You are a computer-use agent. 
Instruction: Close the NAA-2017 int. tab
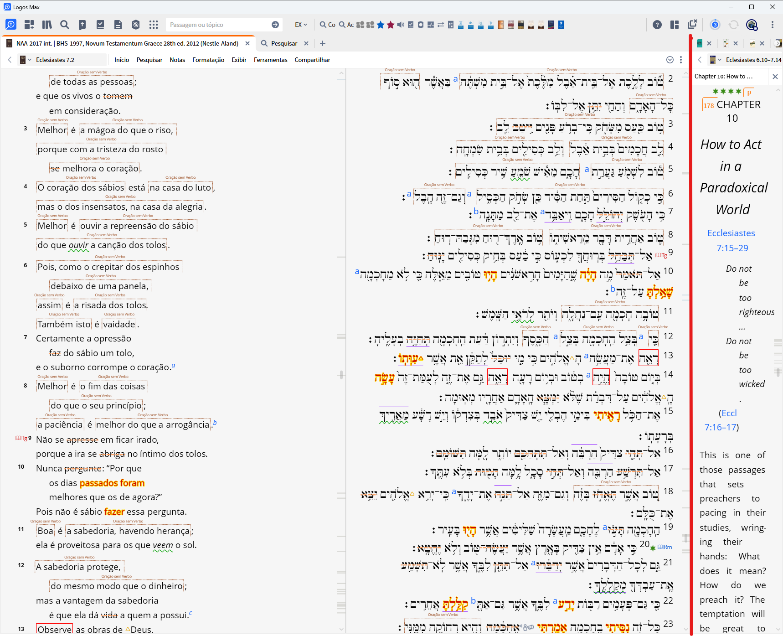pos(247,43)
